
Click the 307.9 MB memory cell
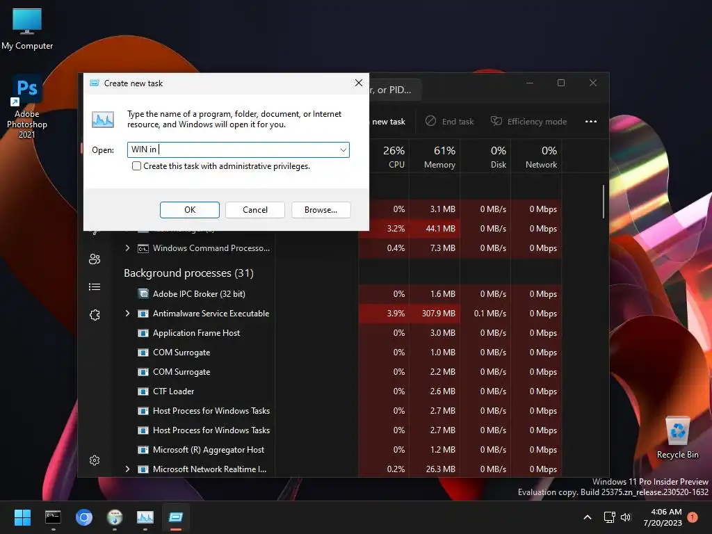click(x=435, y=314)
